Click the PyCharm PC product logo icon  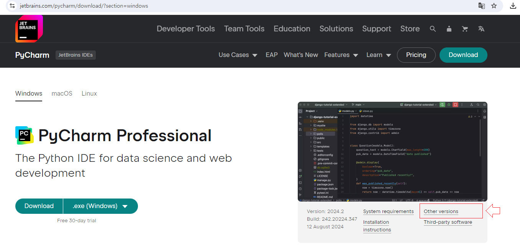[x=25, y=135]
